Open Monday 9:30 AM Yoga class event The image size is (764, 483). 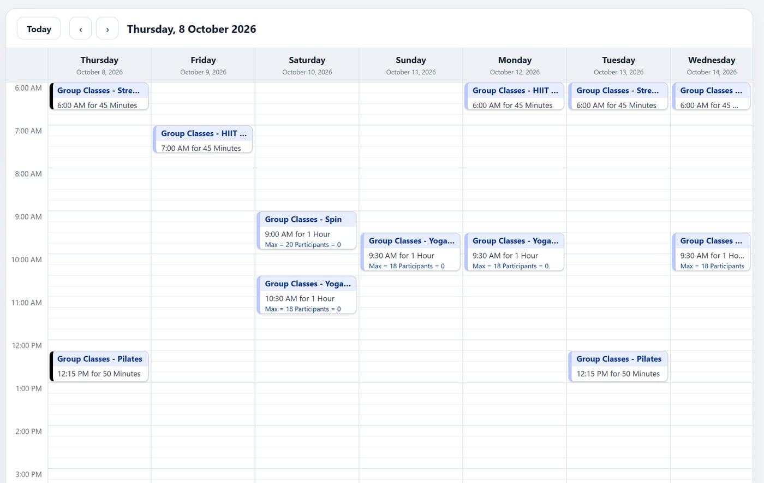coord(514,252)
